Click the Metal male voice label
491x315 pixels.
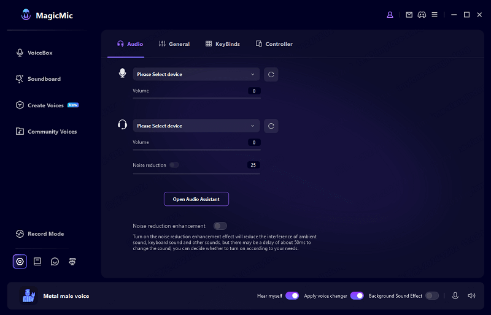(x=66, y=296)
